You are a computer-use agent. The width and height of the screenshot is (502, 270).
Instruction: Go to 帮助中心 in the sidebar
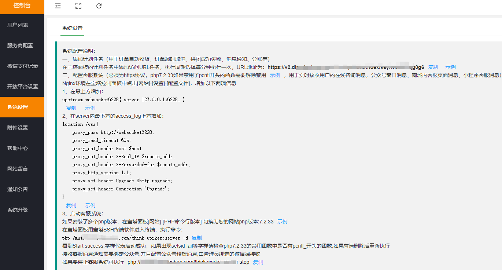[x=18, y=148]
